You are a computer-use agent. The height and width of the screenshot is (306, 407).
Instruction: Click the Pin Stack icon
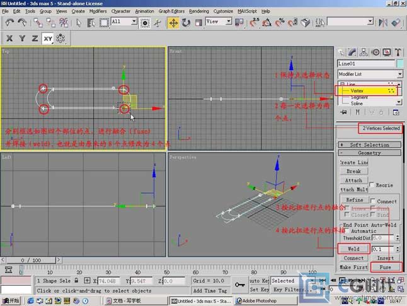click(x=343, y=112)
